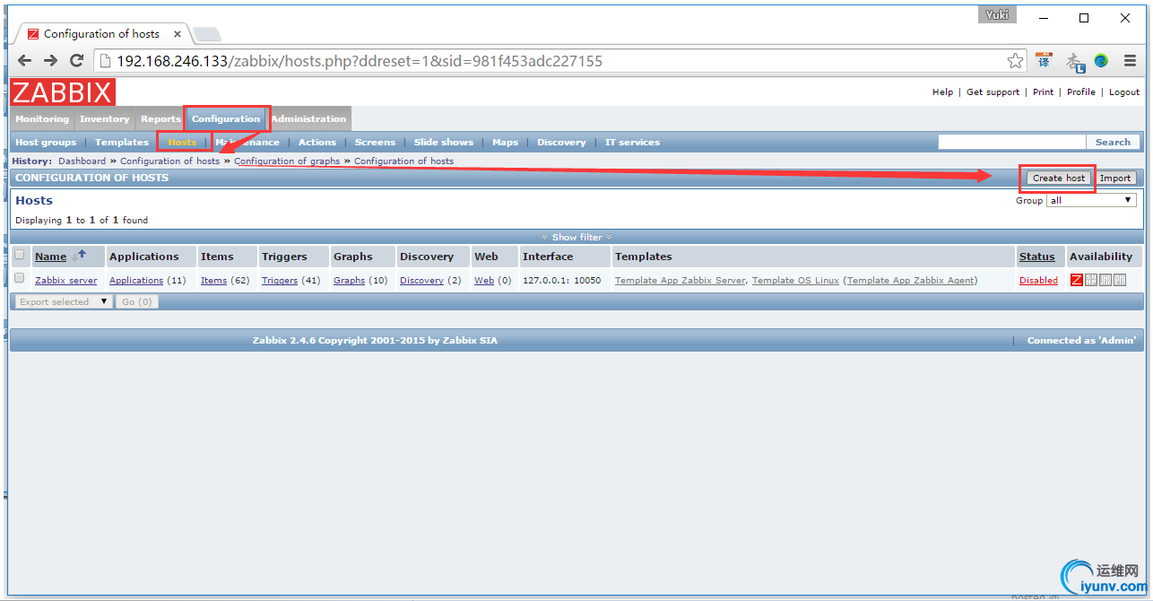Open the Profile link
1153x601 pixels.
[1081, 91]
